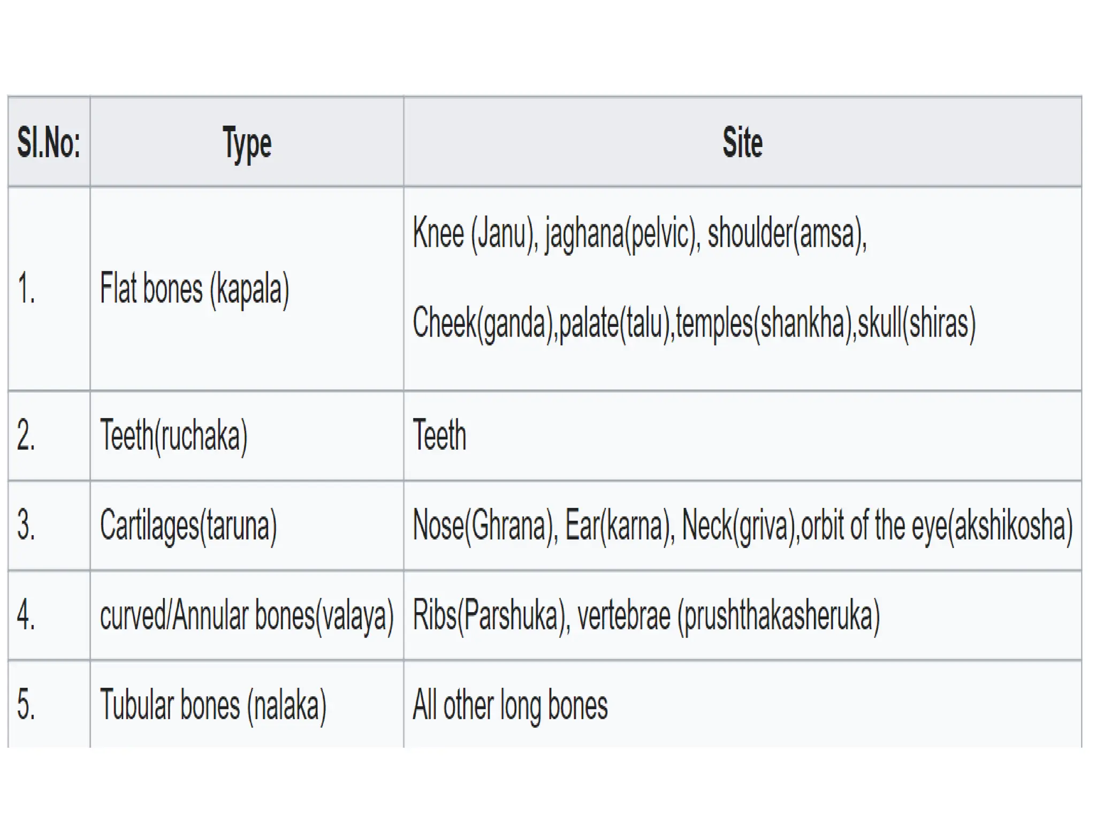Click the Type column header

[247, 142]
